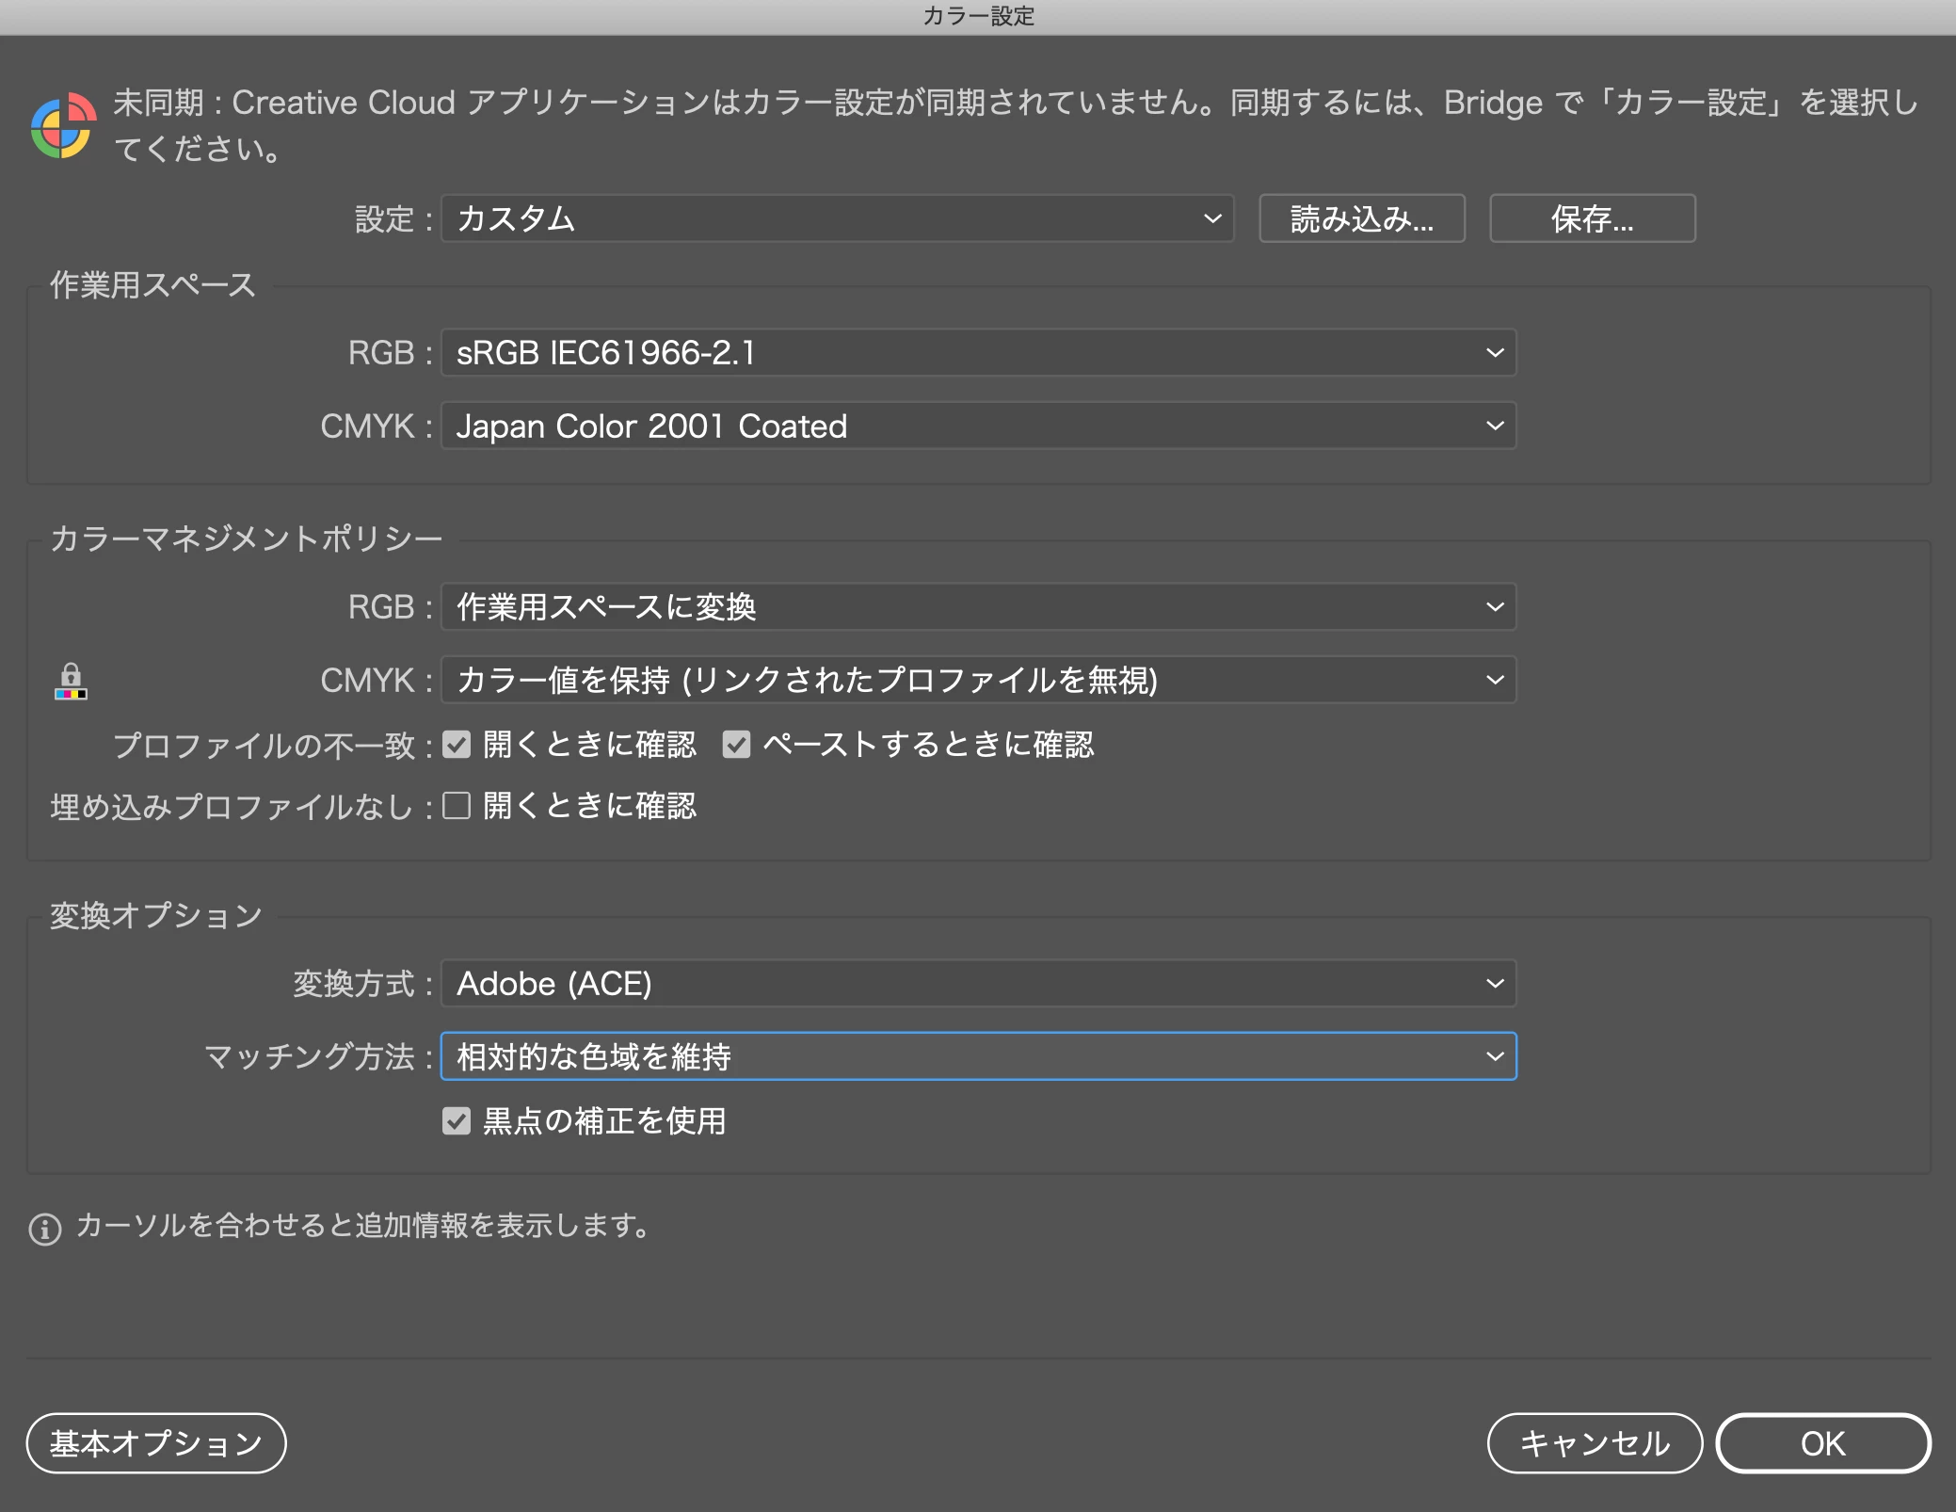Click the 読み込み... button

coord(1361,218)
